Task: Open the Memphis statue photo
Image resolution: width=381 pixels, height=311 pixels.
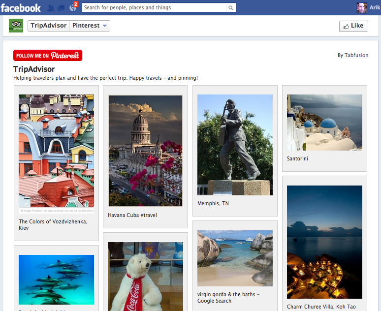Action: point(235,145)
